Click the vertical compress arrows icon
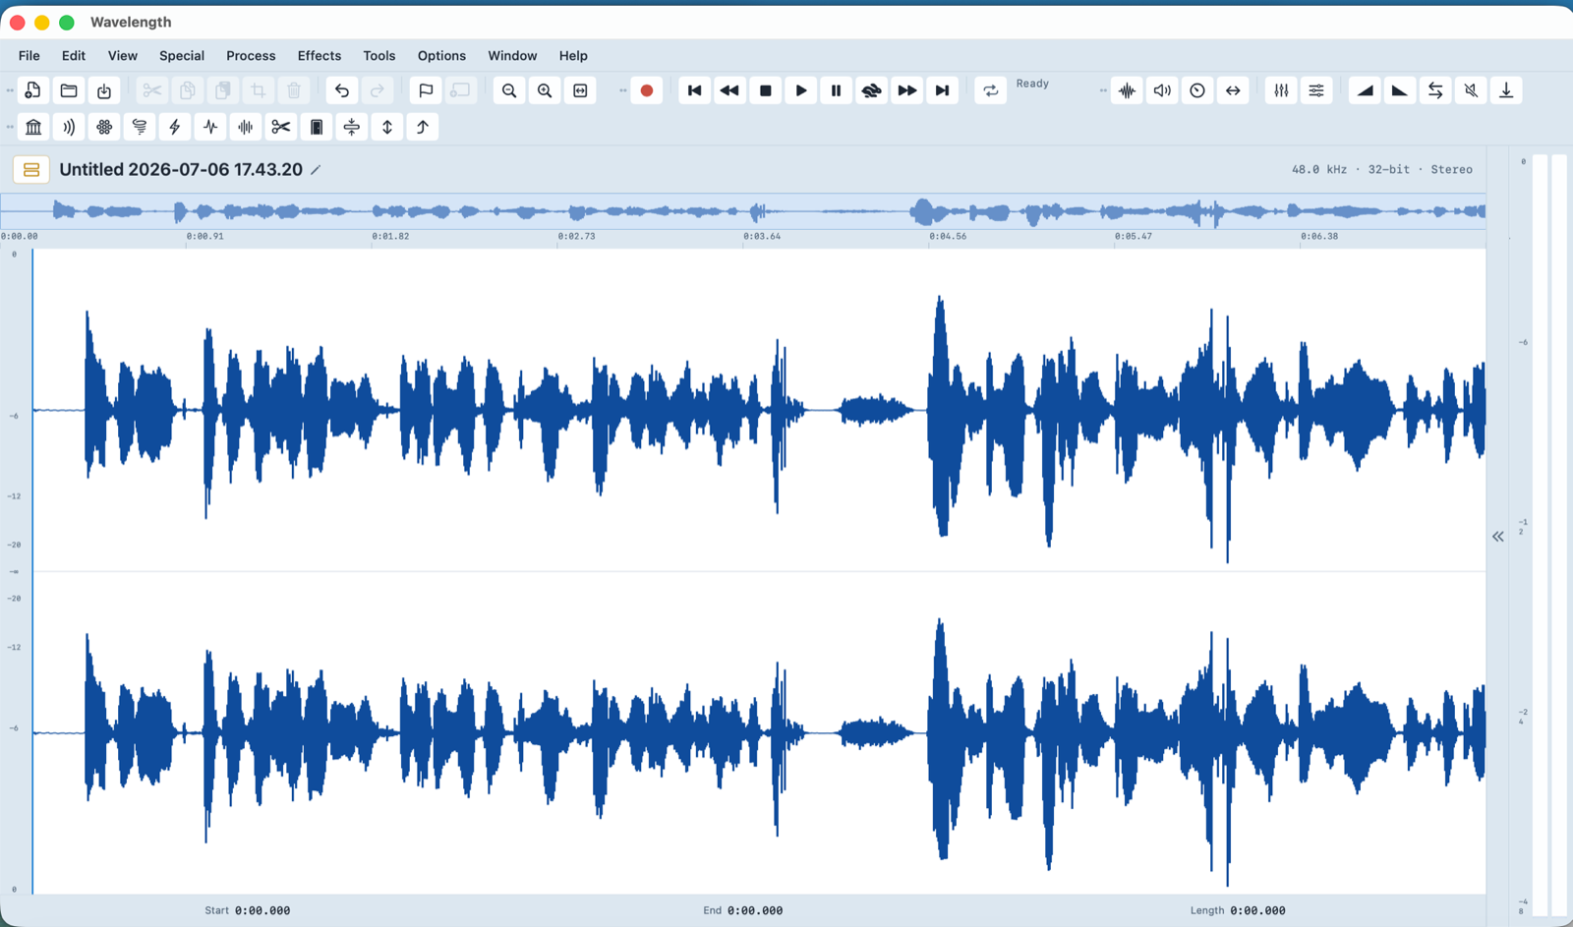This screenshot has height=927, width=1573. point(352,127)
